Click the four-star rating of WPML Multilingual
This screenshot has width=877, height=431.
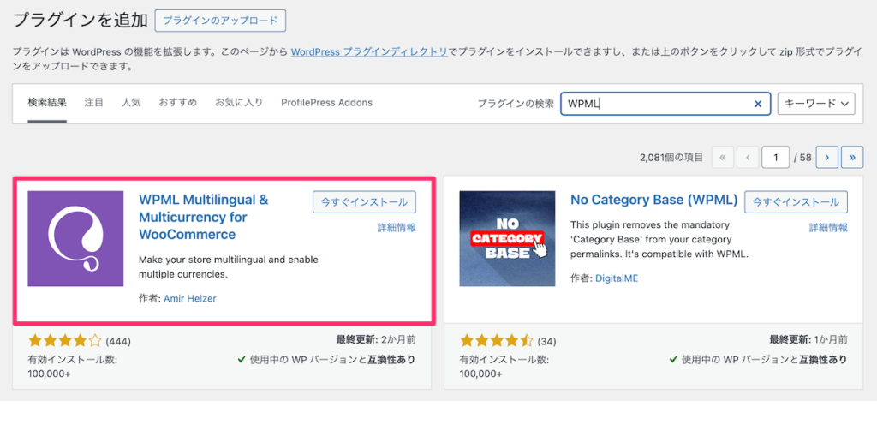click(x=65, y=340)
